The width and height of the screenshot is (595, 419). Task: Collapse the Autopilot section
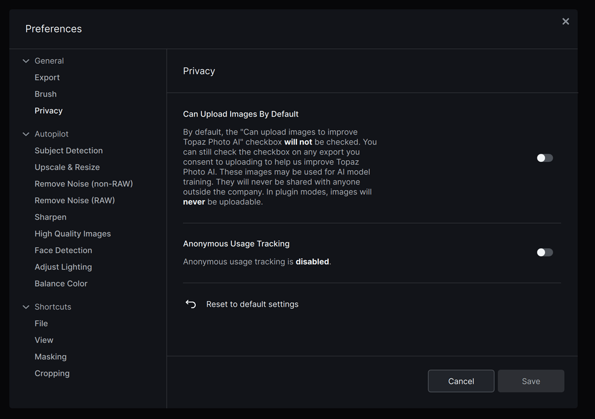click(26, 133)
